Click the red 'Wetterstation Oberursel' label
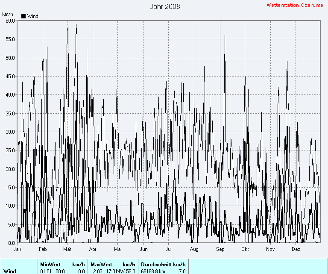The image size is (328, 274). click(x=296, y=5)
